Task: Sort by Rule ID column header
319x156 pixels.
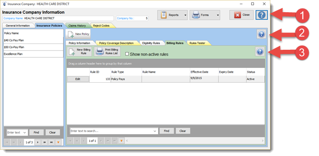Action: click(x=100, y=72)
